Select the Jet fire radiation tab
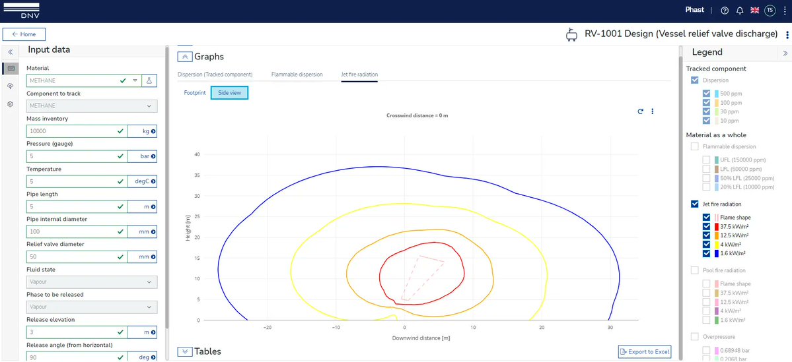The width and height of the screenshot is (792, 362). (359, 75)
